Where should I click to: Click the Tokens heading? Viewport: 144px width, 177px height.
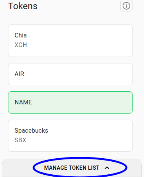point(23,6)
